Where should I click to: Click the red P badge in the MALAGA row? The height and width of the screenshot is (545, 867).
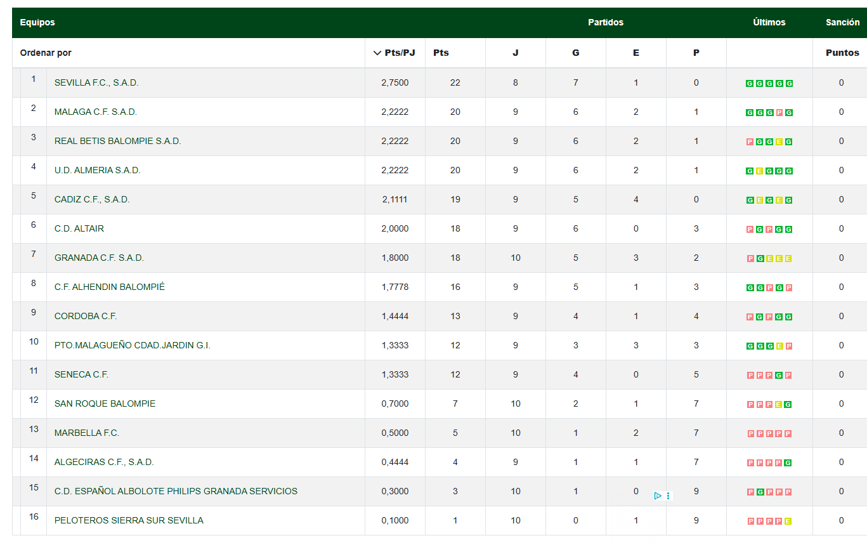(779, 113)
